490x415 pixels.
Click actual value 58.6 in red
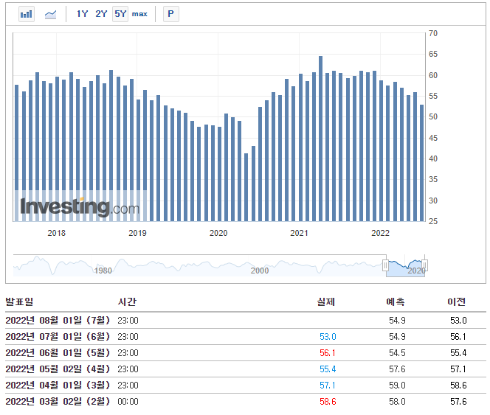coord(328,402)
